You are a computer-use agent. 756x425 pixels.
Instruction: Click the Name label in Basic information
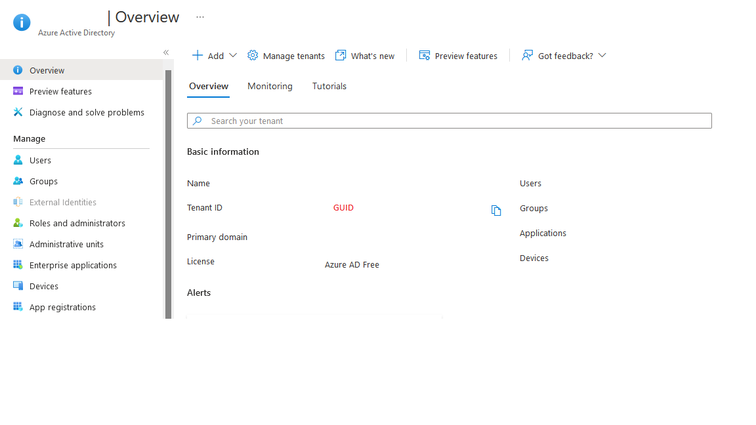[x=198, y=183]
